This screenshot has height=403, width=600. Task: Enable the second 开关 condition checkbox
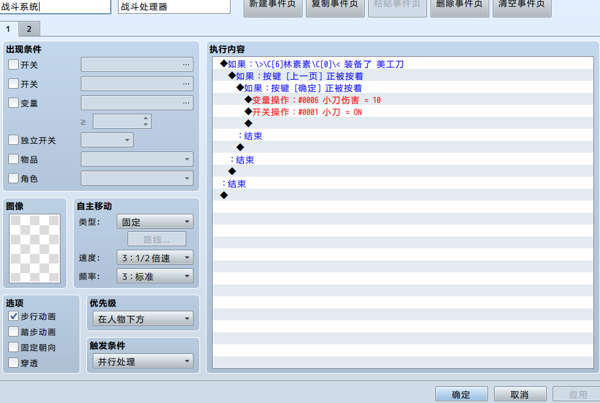[13, 83]
